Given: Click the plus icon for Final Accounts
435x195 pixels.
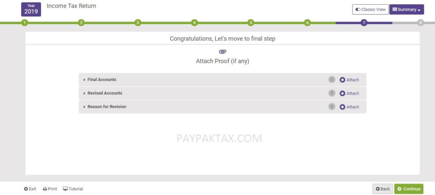Looking at the screenshot, I should coord(342,80).
